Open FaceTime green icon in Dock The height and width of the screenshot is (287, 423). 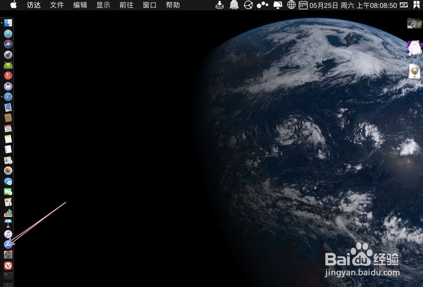pyautogui.click(x=8, y=192)
